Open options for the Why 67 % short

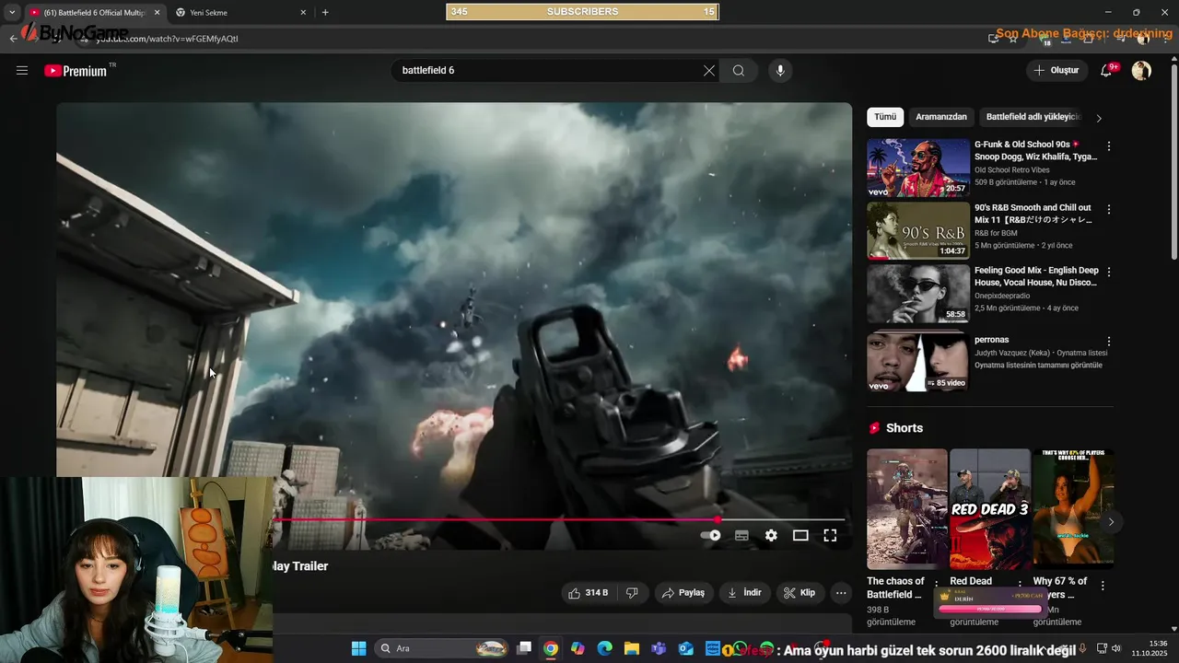(x=1103, y=586)
